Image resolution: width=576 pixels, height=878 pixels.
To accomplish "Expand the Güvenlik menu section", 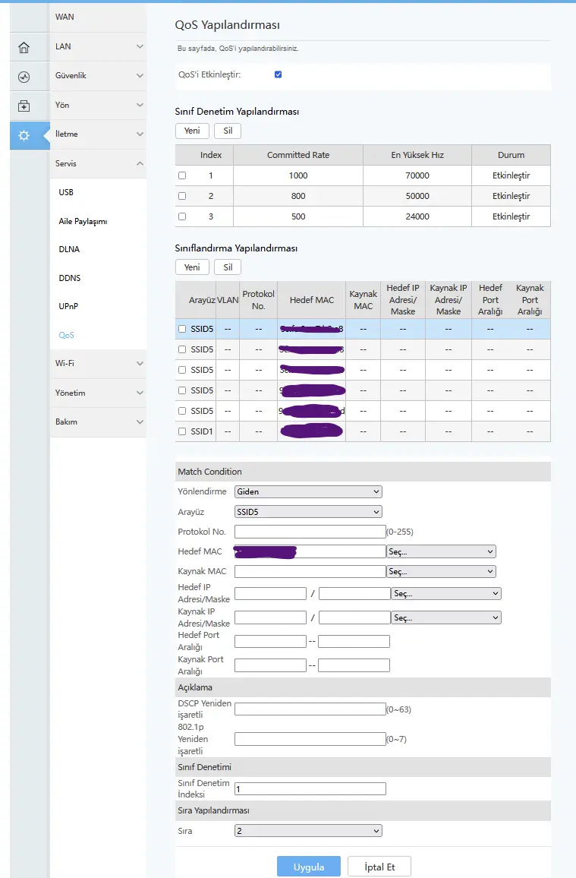I will (98, 76).
